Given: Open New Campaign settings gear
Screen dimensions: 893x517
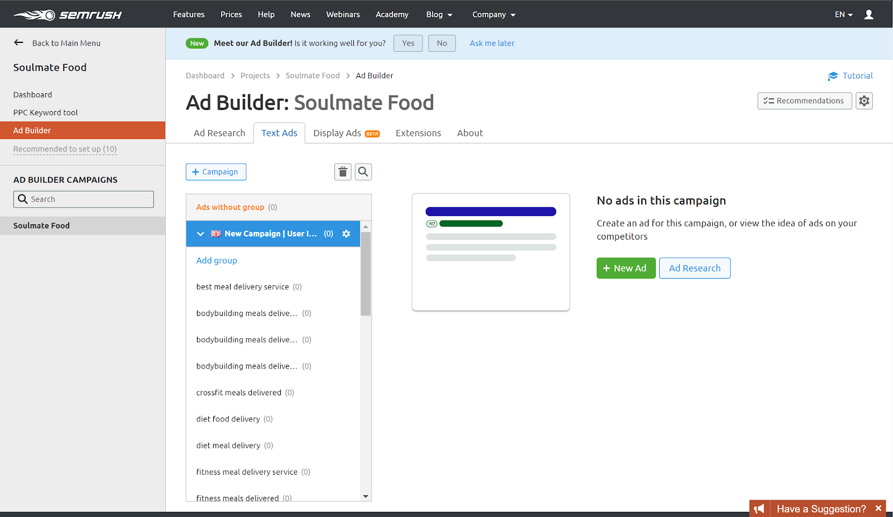Looking at the screenshot, I should (x=346, y=234).
